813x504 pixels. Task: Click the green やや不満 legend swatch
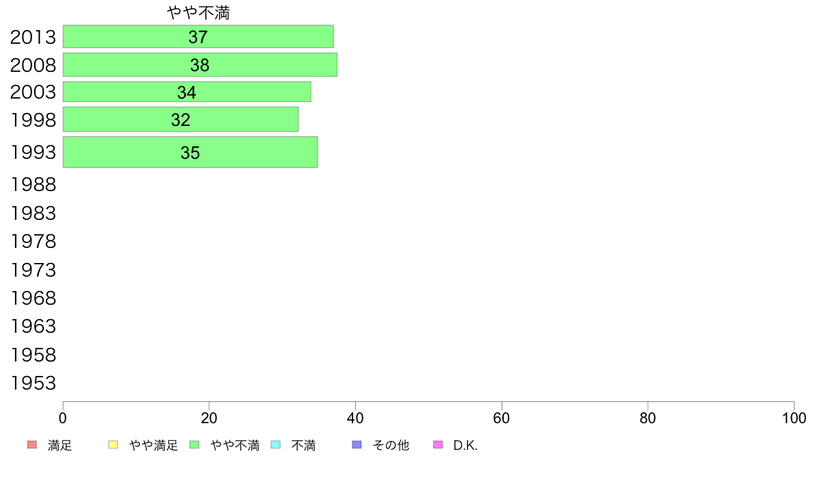point(194,445)
